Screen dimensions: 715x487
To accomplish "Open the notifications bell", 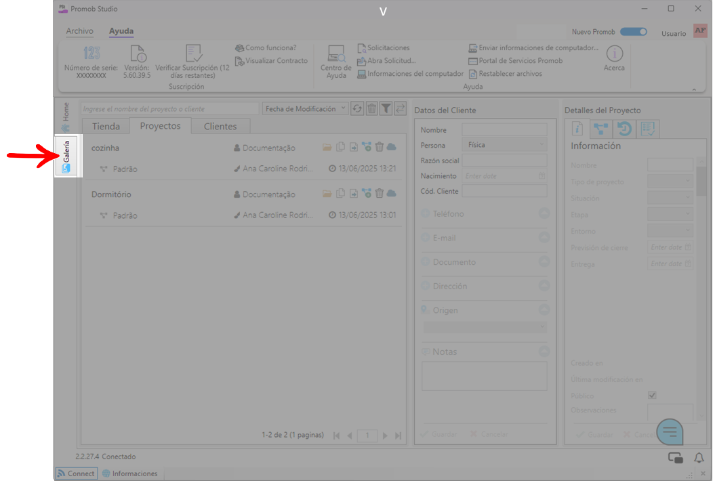I will [x=699, y=458].
